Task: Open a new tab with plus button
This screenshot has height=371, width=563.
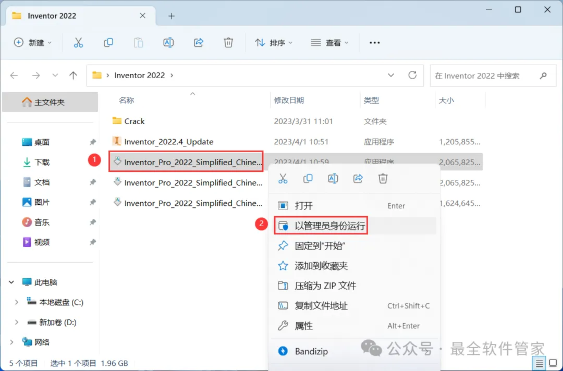Action: [172, 16]
